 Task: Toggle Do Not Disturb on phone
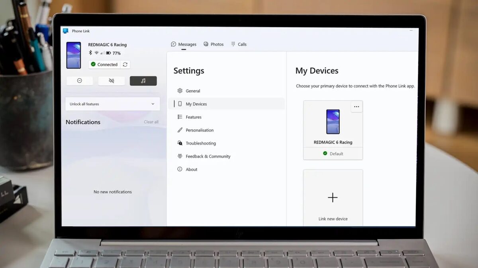pos(80,81)
